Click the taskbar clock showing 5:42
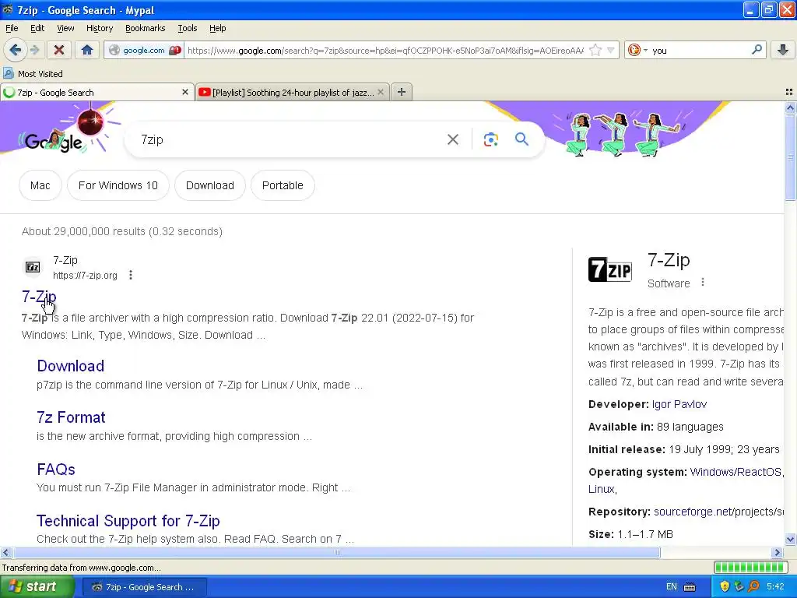 tap(776, 587)
